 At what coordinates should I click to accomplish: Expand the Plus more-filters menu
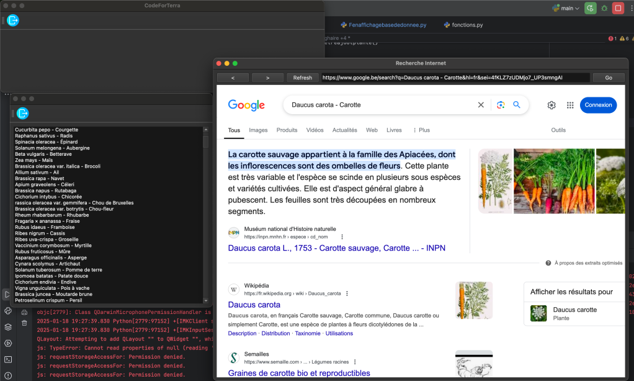pos(421,130)
